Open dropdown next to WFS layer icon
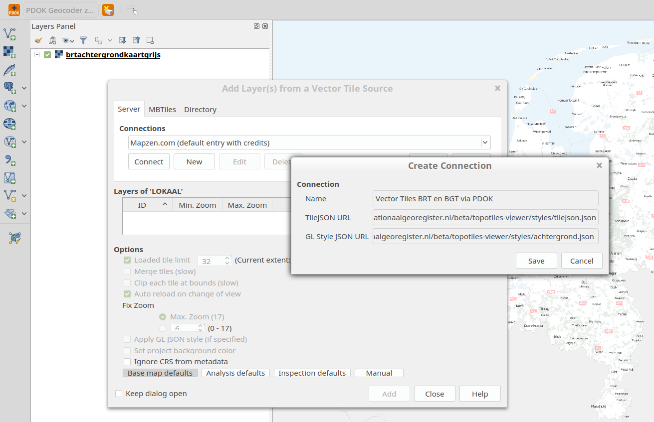Screen dimensions: 654x422 click(x=24, y=142)
